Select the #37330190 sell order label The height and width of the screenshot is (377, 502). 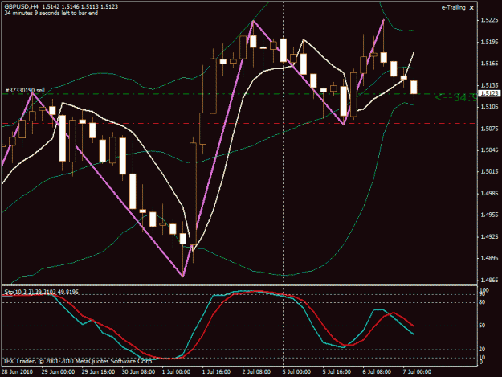(25, 90)
